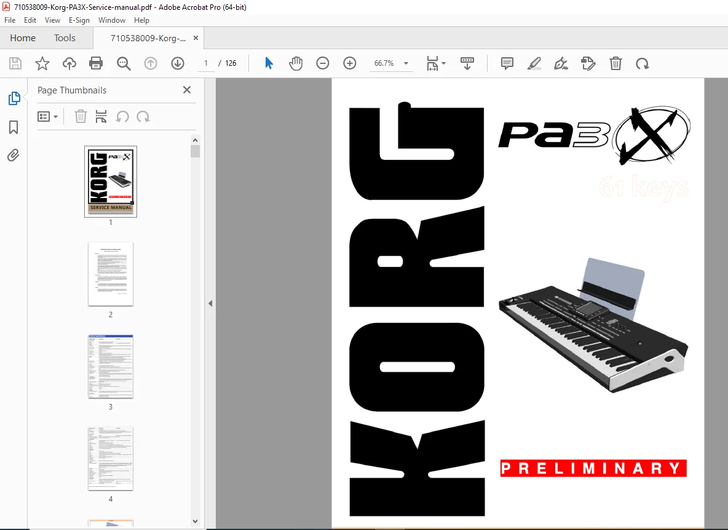Toggle scrolling mode keyboard icon
The image size is (728, 530).
coord(467,63)
